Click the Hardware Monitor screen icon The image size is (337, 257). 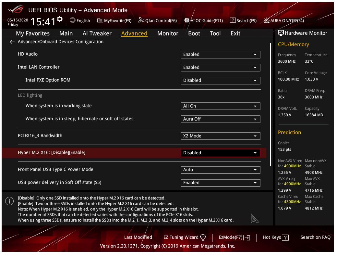(x=281, y=33)
